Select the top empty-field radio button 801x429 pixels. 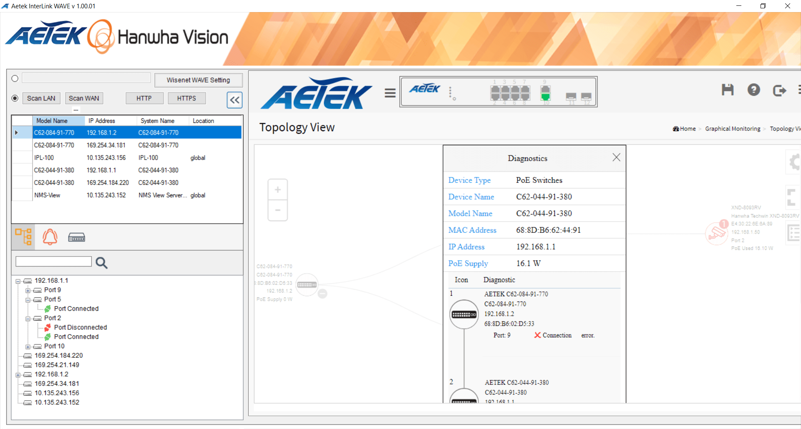click(15, 79)
